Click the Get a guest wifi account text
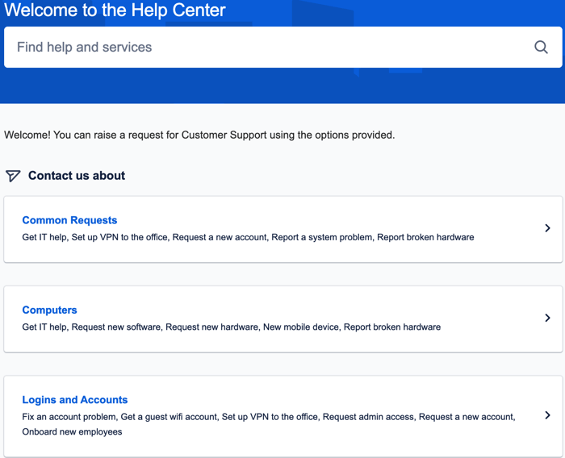Image resolution: width=565 pixels, height=458 pixels. point(169,417)
